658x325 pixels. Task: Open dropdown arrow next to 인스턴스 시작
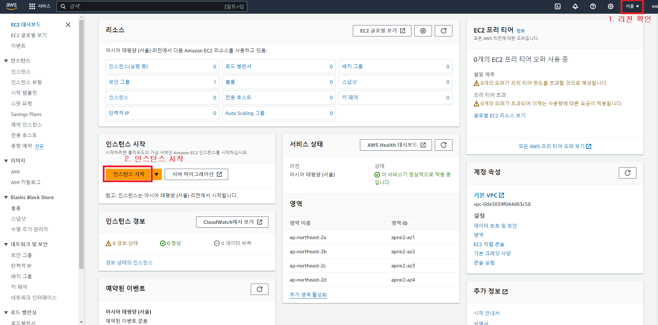coord(156,174)
